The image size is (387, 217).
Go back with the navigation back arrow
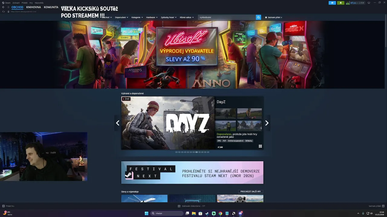click(3, 7)
